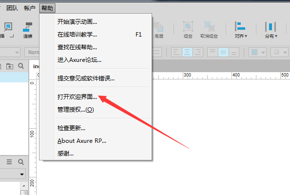Click the 组合 group icon
The height and width of the screenshot is (195, 290).
188,26
